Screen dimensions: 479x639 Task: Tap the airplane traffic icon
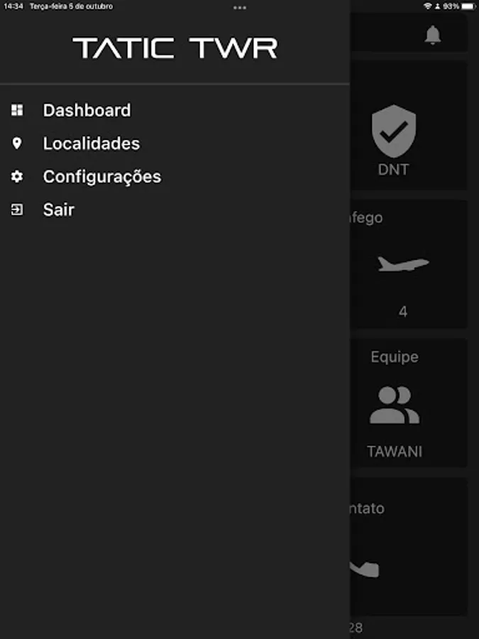click(403, 264)
